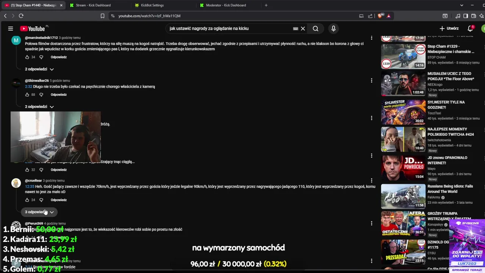Open options menu for cruelfear's comment
Image resolution: width=485 pixels, height=273 pixels.
[371, 180]
